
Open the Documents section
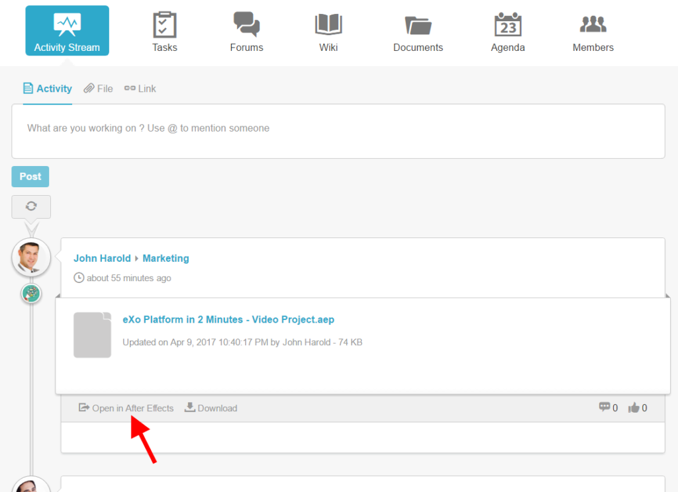point(418,32)
